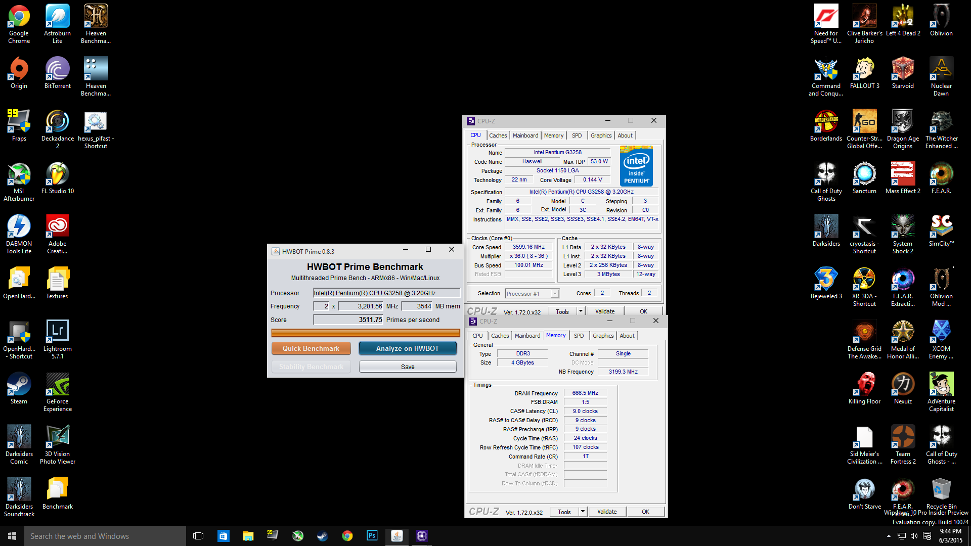Save the HWBOT Prime result
Image resolution: width=971 pixels, height=546 pixels.
408,367
